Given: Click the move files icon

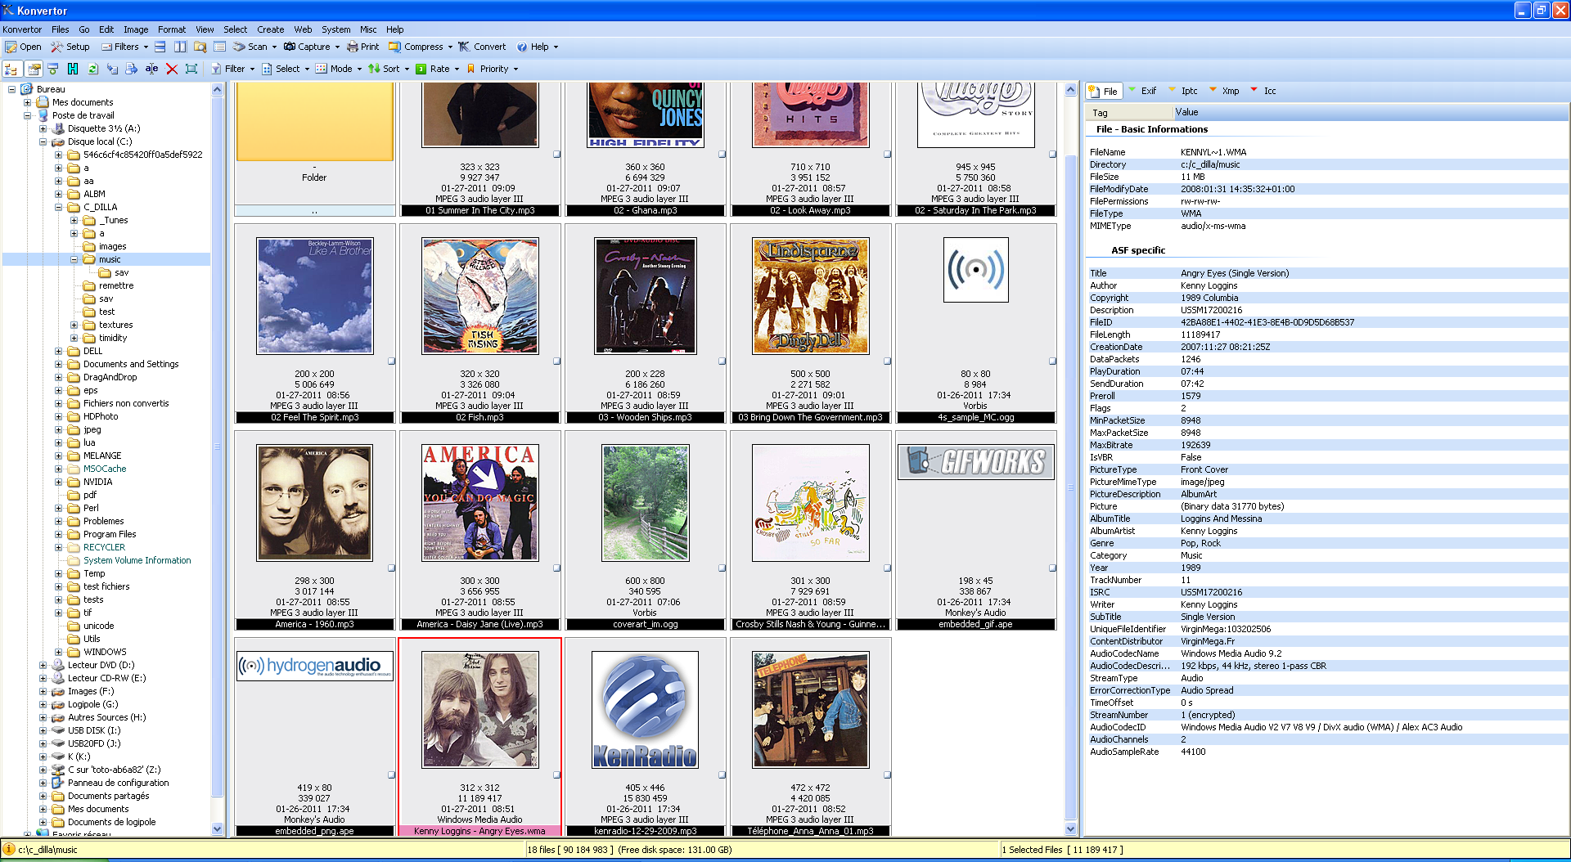Looking at the screenshot, I should [132, 69].
